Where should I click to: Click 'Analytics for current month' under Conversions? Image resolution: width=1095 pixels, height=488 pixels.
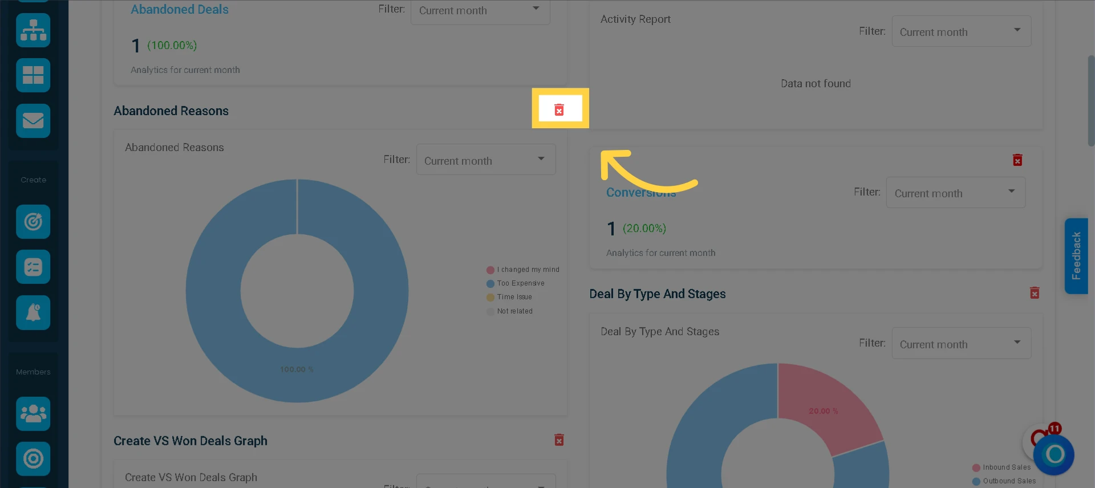point(661,253)
